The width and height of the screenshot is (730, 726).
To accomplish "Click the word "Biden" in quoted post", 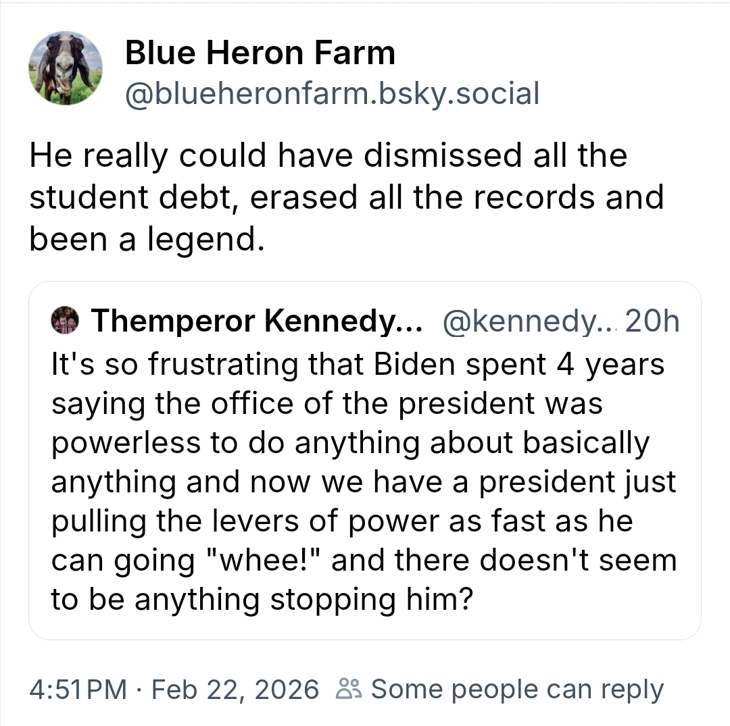I will click(409, 365).
